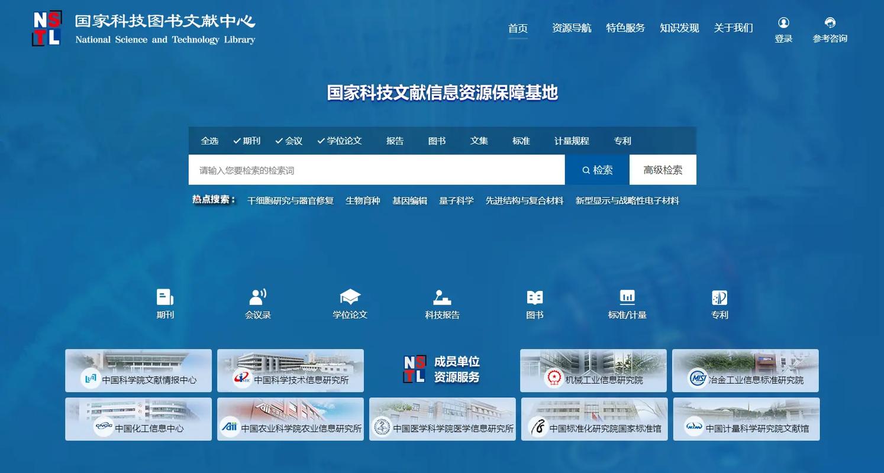Uncheck the 期刊 search type
The image size is (884, 473).
click(x=247, y=141)
